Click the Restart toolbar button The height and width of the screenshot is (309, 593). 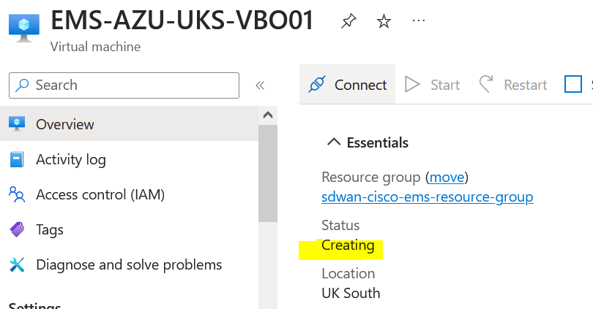[x=512, y=85]
